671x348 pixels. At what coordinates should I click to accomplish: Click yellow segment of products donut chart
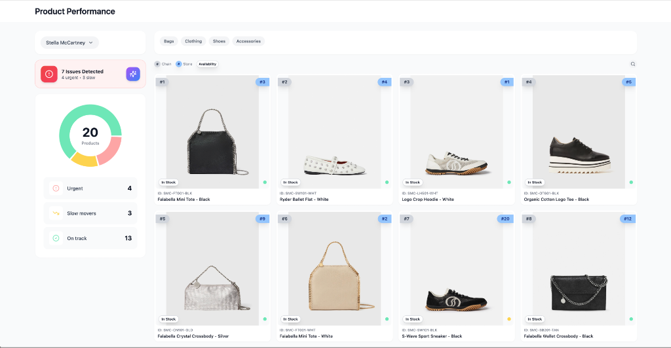click(x=85, y=160)
